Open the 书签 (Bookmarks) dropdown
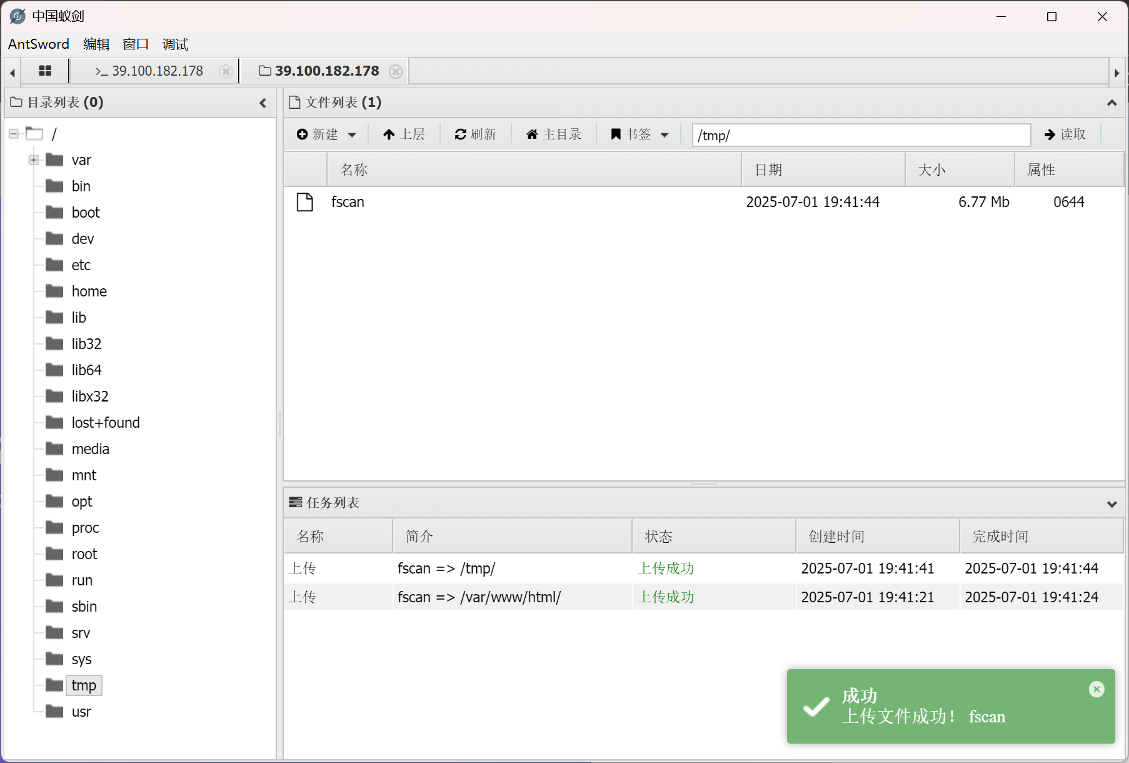Screen dimensions: 1129x763 (x=640, y=134)
